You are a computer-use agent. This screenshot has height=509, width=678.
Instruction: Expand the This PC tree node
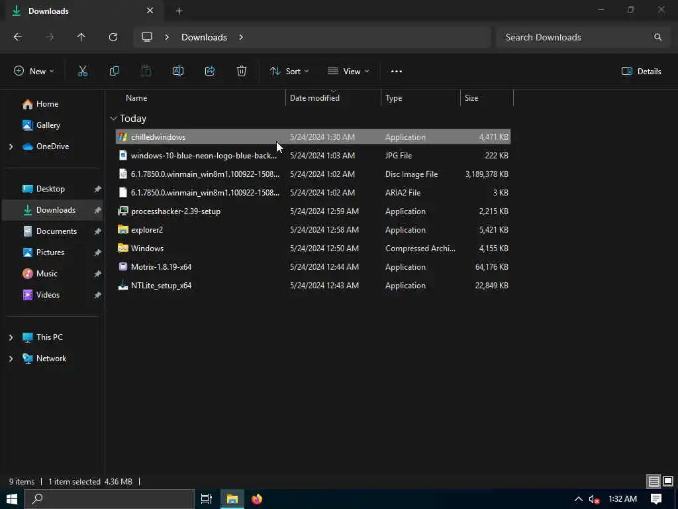point(11,337)
